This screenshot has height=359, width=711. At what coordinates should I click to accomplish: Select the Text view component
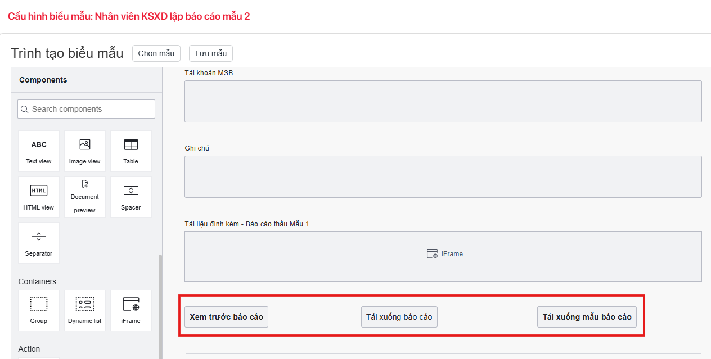(x=39, y=151)
